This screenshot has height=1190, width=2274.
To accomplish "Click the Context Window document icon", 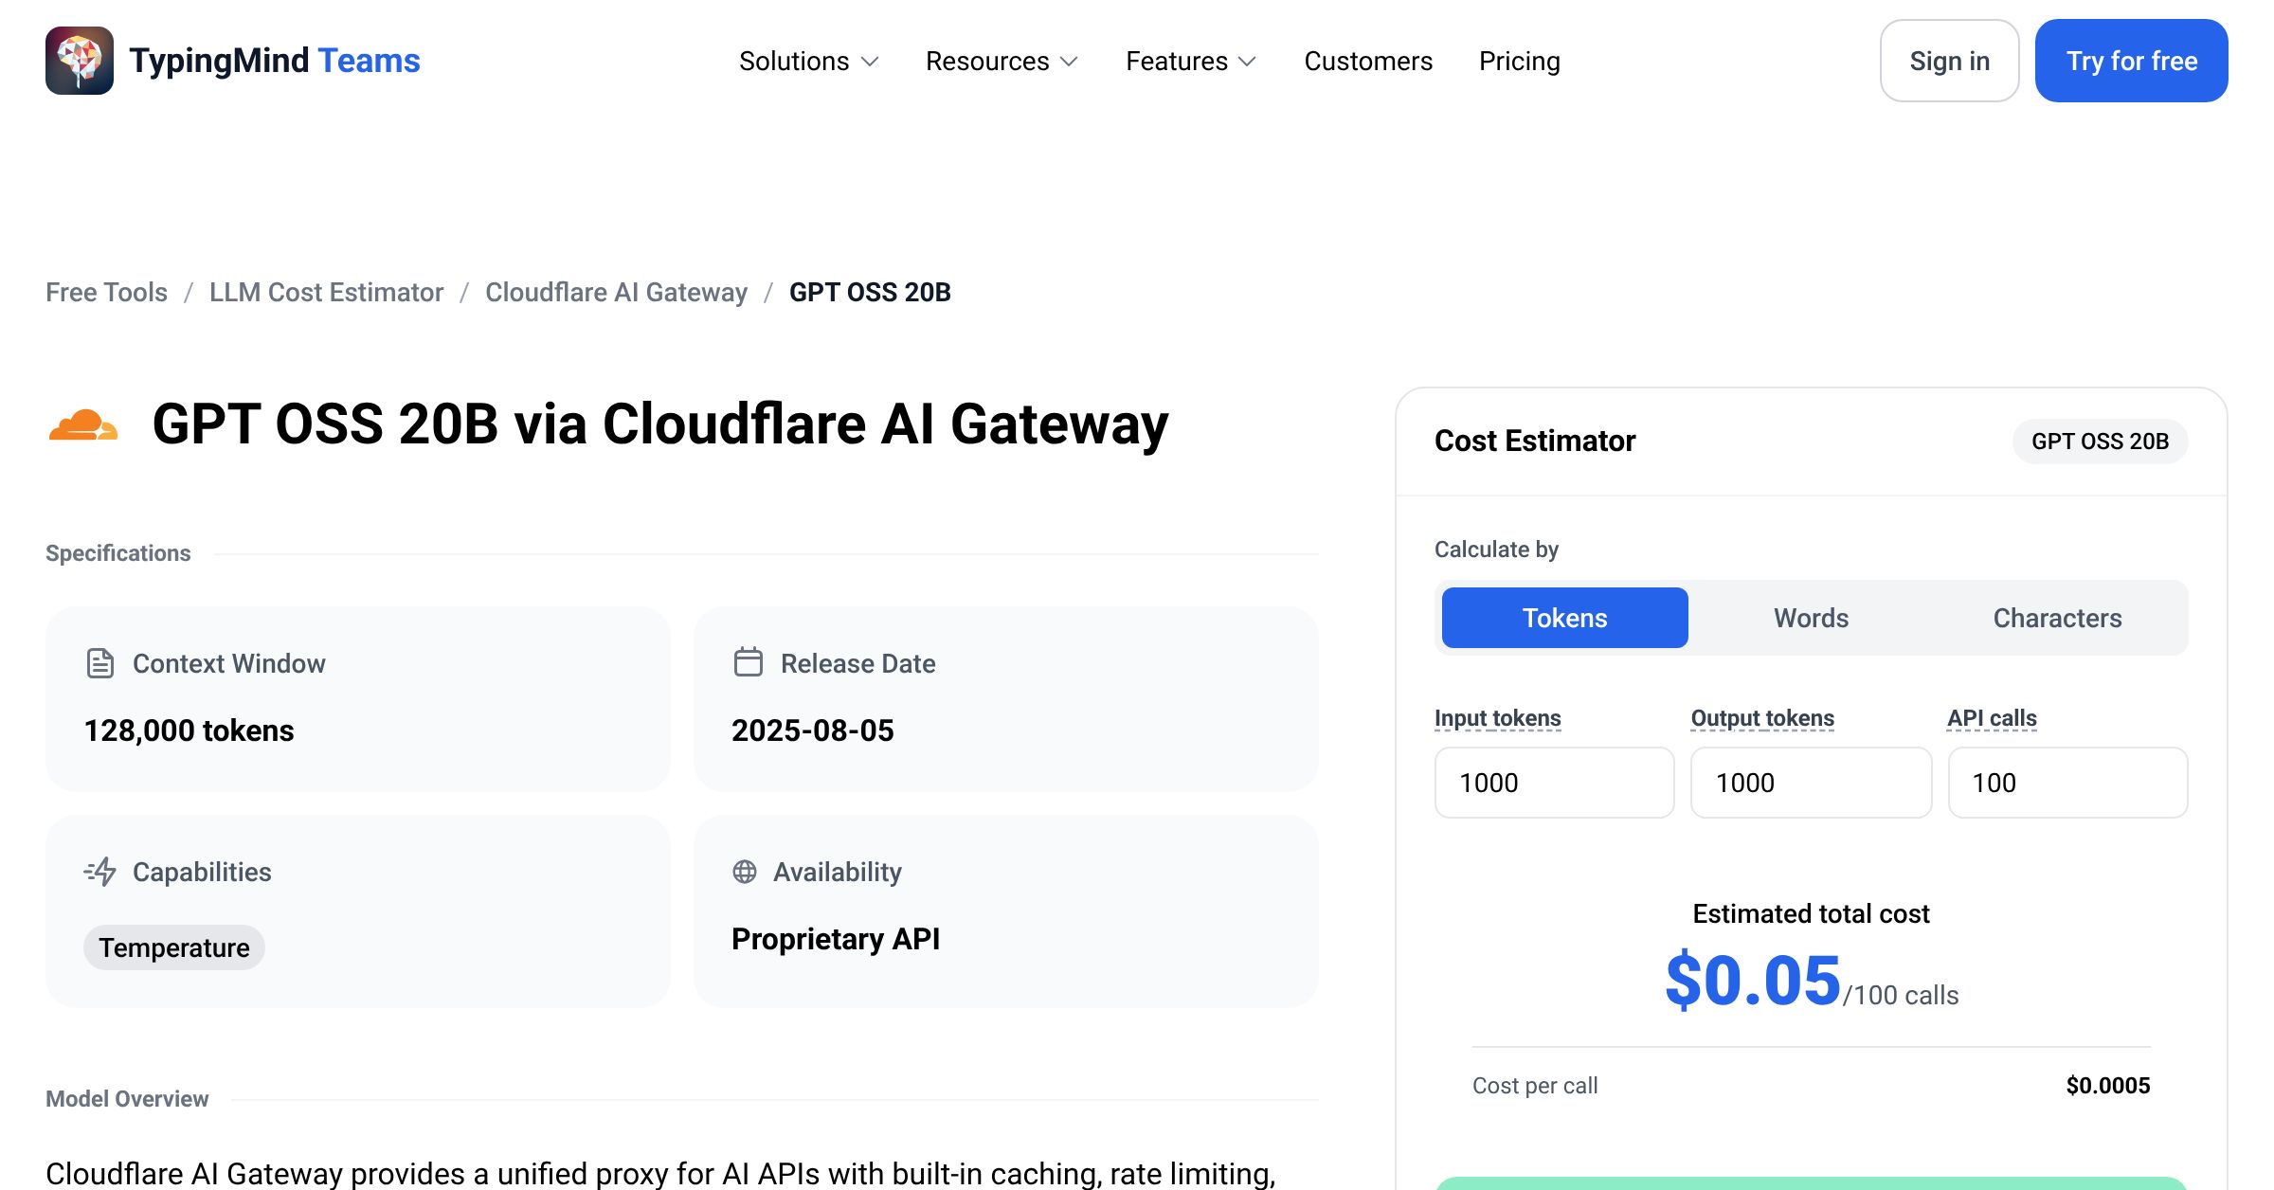I will point(99,663).
